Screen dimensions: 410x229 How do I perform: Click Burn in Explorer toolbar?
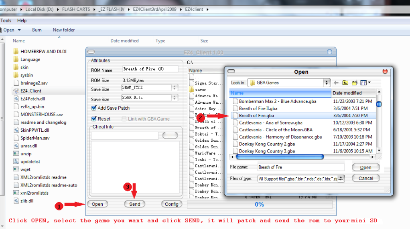click(x=37, y=30)
